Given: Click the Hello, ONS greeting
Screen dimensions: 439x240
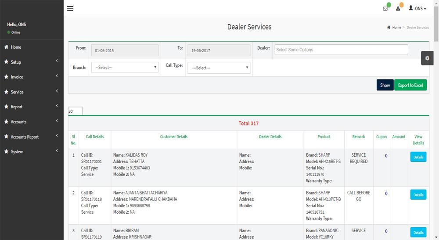Looking at the screenshot, I should pos(17,25).
